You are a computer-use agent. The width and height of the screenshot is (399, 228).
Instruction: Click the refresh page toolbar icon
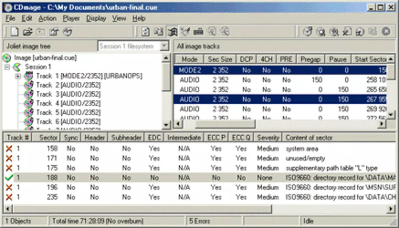point(146,32)
